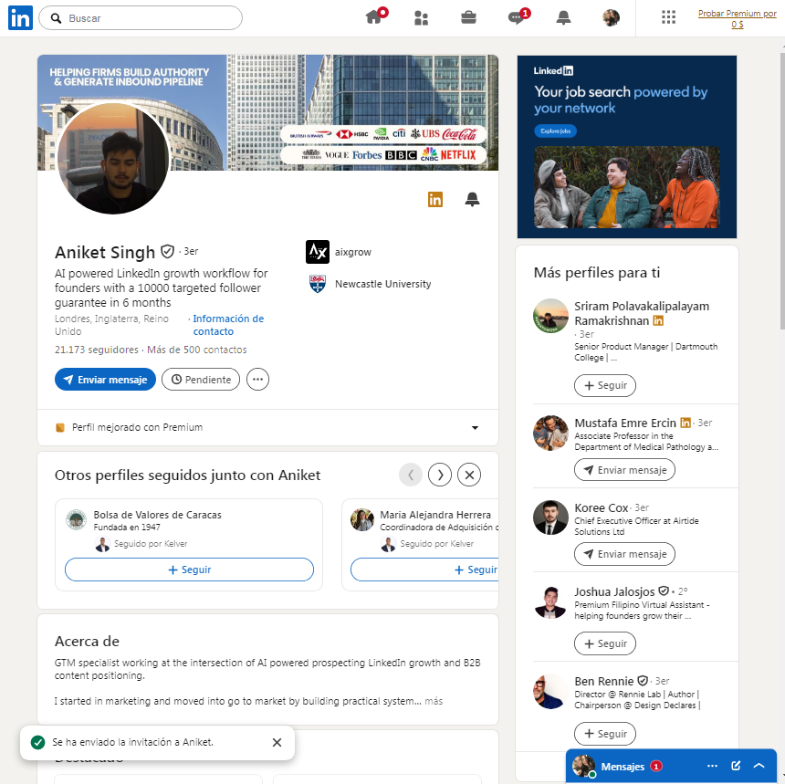The height and width of the screenshot is (784, 785).
Task: Send message to Mustafa Emre Ercin
Action: (x=624, y=470)
